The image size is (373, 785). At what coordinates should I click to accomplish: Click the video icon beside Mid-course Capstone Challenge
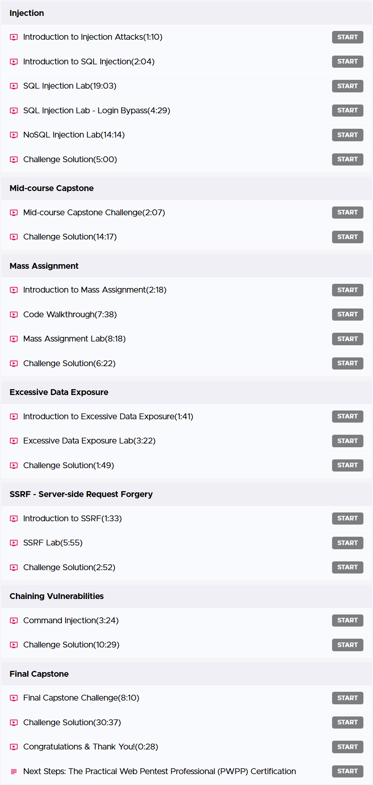(x=14, y=213)
